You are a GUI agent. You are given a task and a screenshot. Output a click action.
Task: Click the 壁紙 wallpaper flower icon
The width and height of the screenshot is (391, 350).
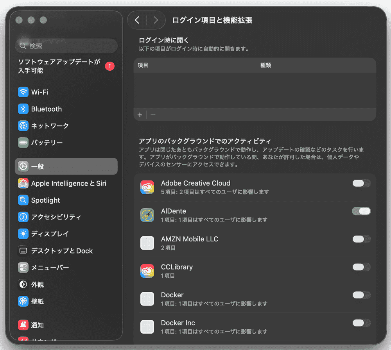coord(23,301)
